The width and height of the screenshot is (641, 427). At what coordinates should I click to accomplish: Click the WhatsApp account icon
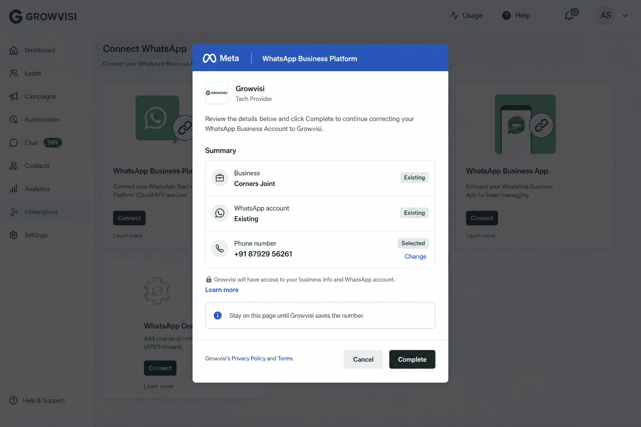coord(220,213)
